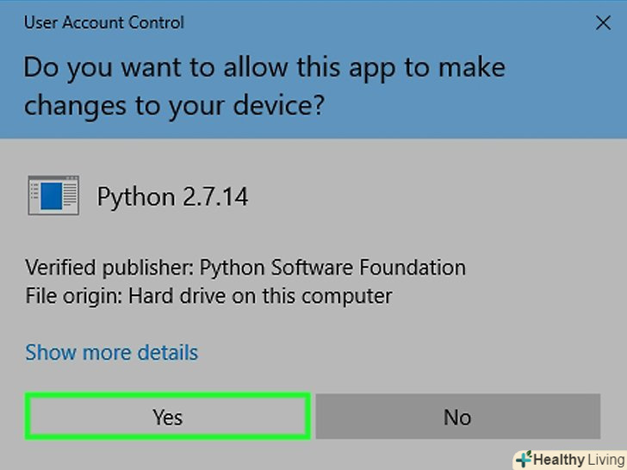The image size is (627, 470).
Task: Open the Show more details link
Action: pos(111,353)
